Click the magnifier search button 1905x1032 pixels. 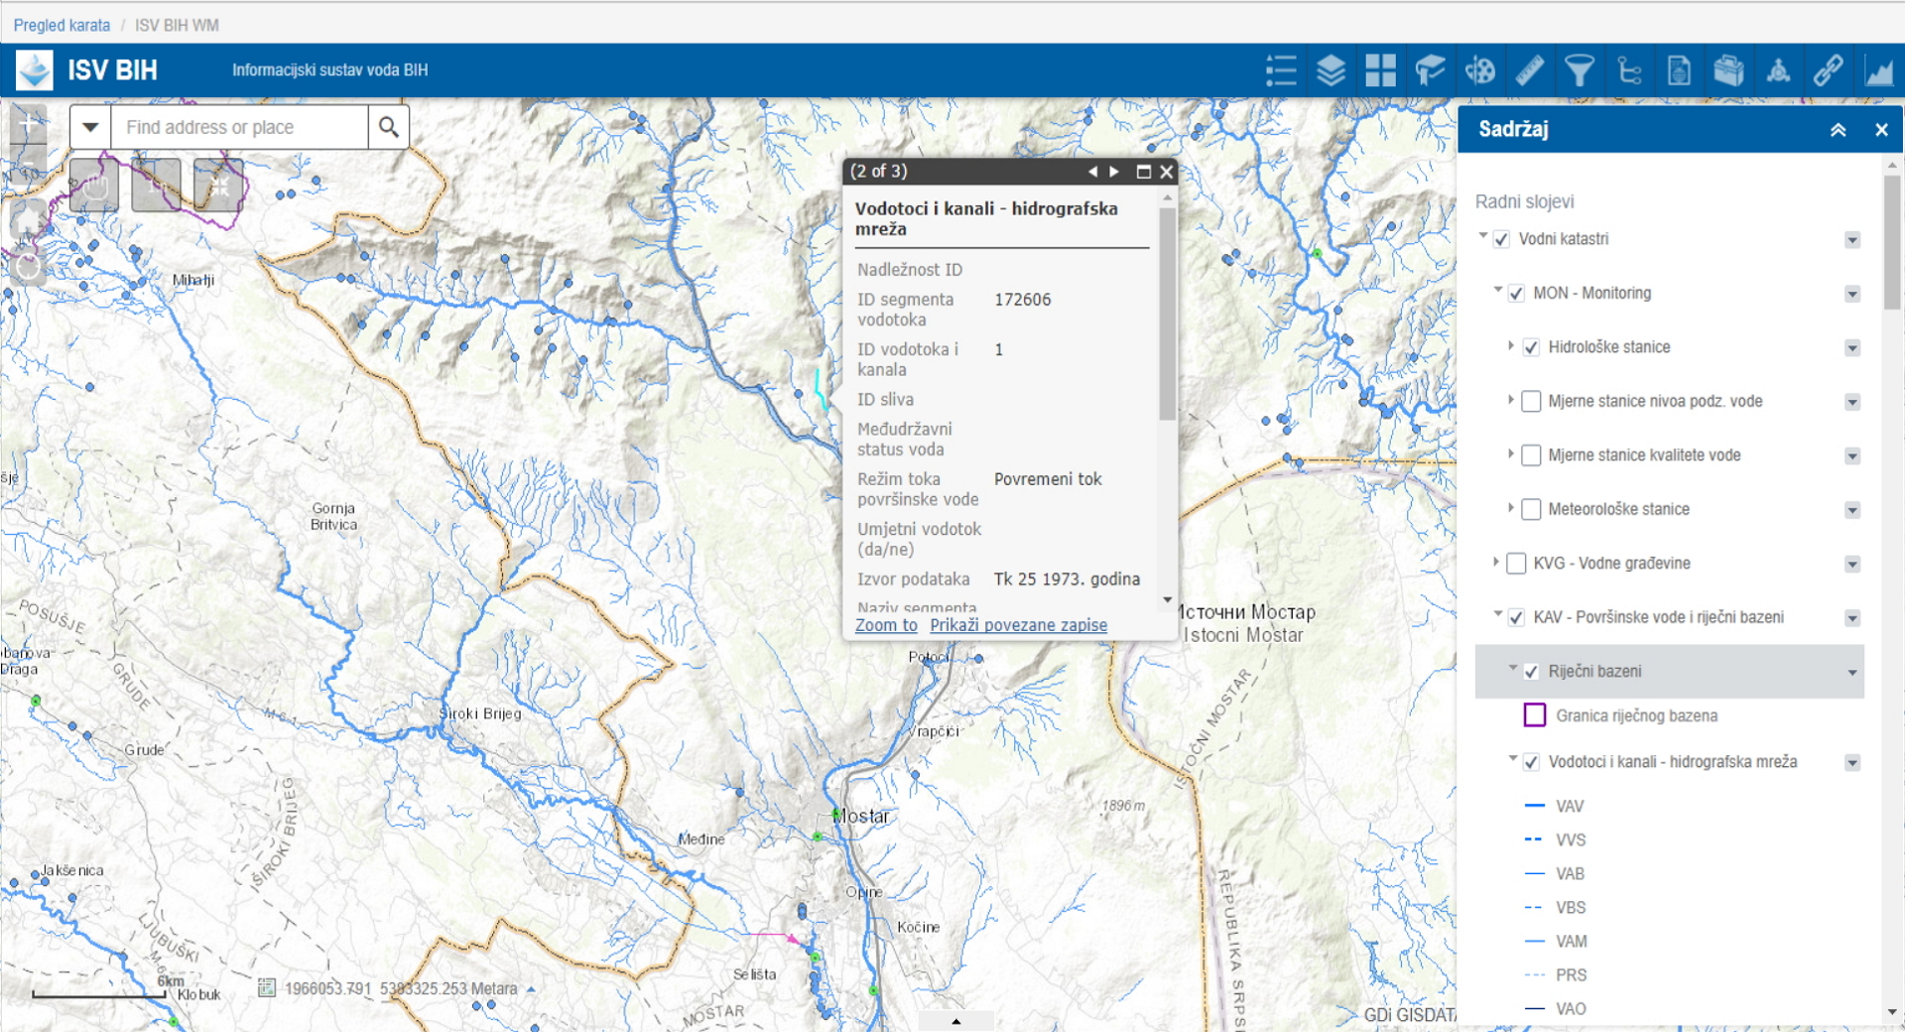(x=389, y=127)
